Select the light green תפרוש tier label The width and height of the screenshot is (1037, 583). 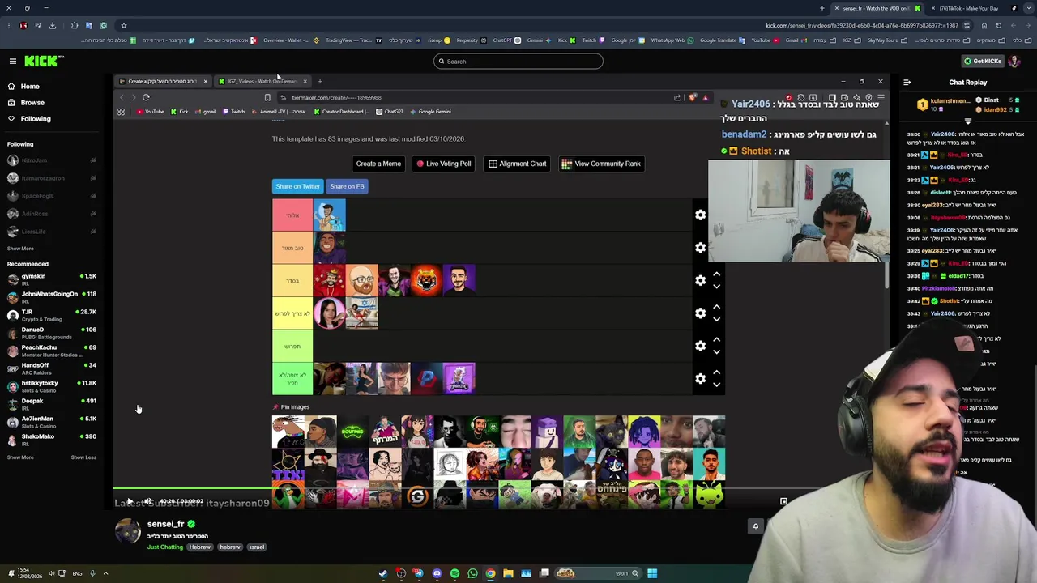[292, 346]
